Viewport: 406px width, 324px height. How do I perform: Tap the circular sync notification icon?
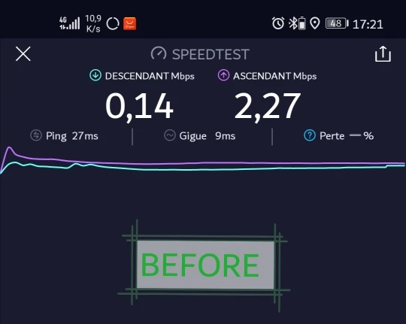click(113, 24)
